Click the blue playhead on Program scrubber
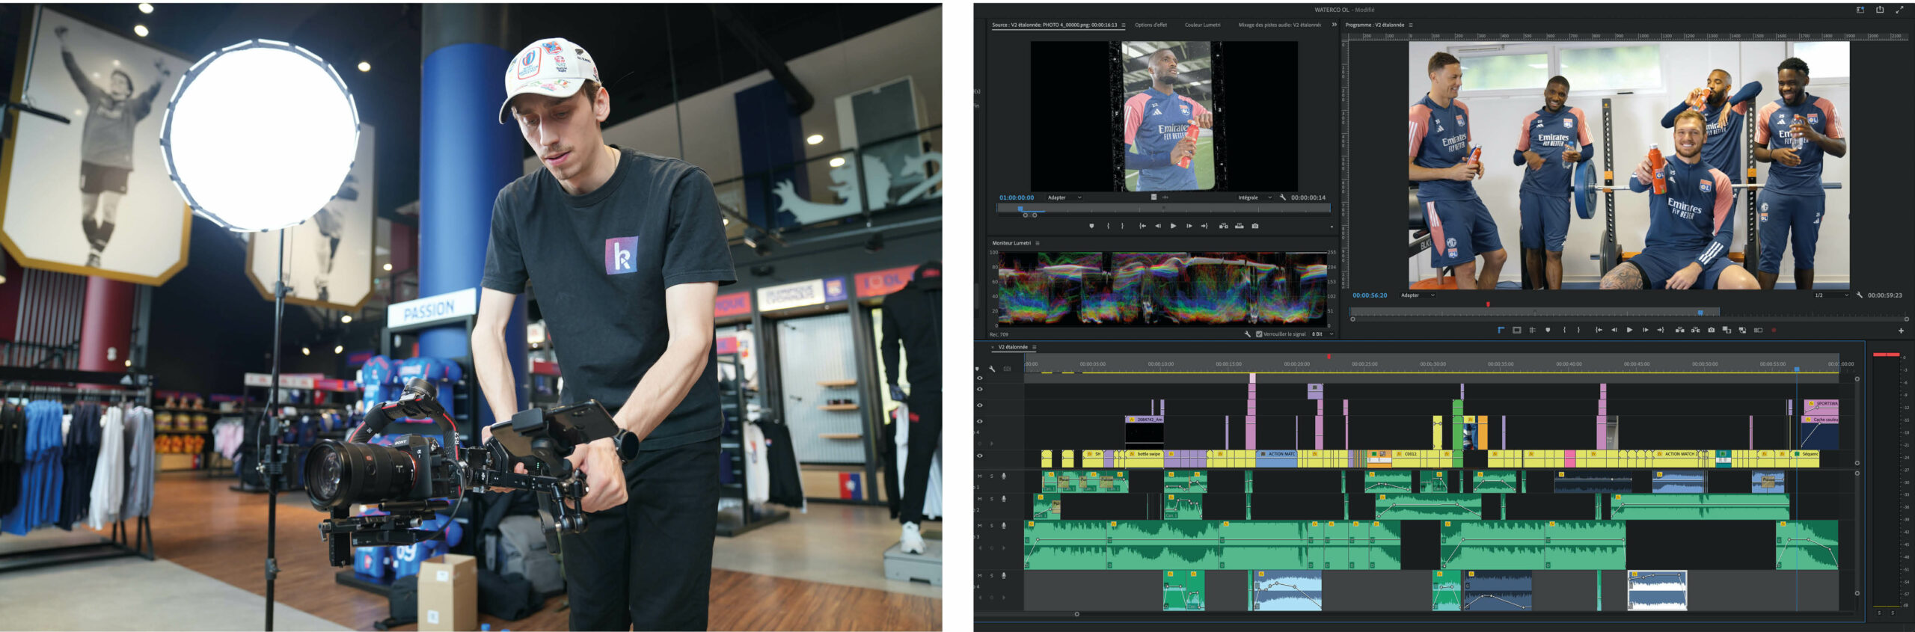Screen dimensions: 1915x632 tap(1700, 313)
